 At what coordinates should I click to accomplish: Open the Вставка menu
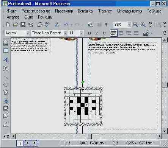click(85, 11)
